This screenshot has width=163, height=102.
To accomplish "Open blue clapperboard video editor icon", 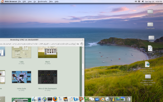I will click(97, 99).
